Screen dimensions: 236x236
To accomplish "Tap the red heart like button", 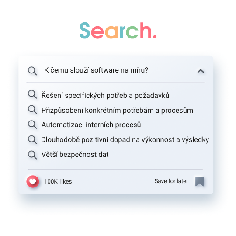I will (33, 181).
